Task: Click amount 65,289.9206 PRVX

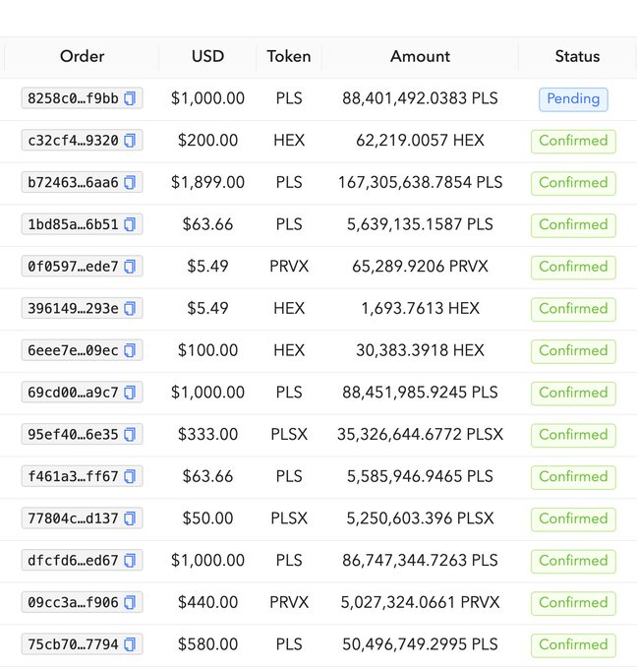Action: 420,267
